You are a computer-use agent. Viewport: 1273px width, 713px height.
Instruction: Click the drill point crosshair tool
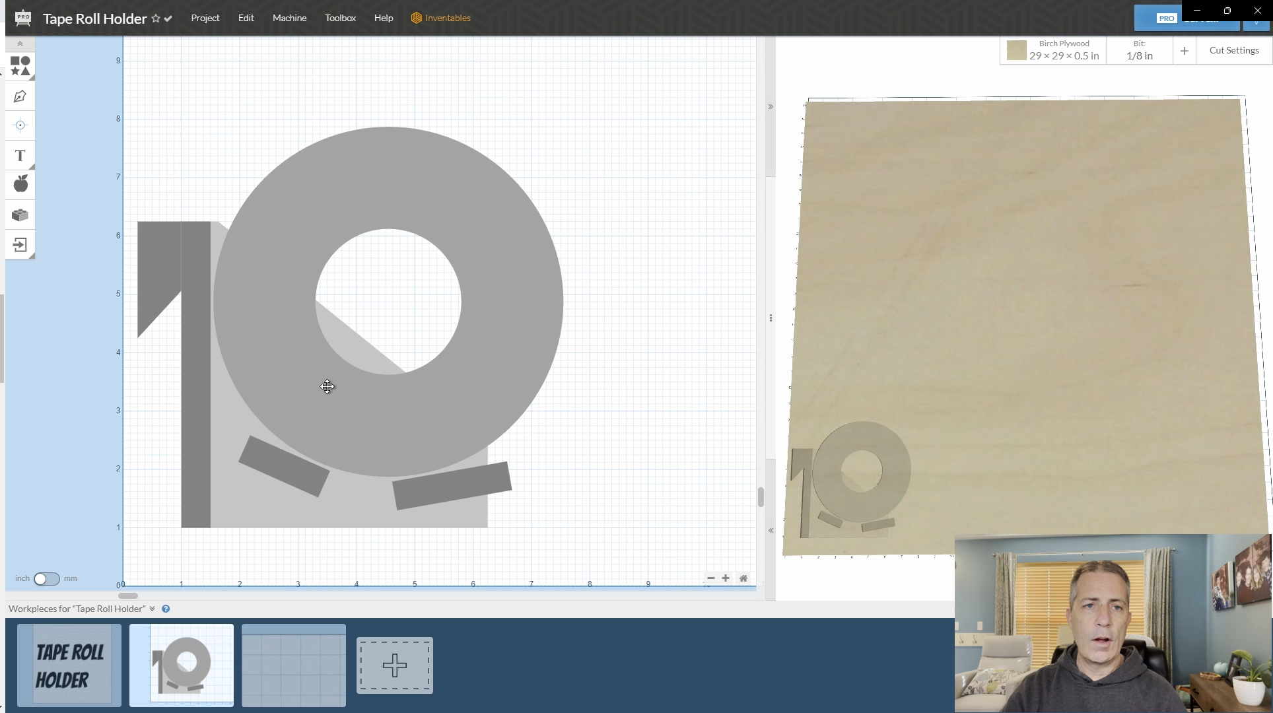pos(20,125)
